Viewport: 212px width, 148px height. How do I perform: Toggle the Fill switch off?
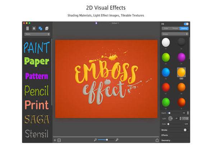pyautogui.click(x=186, y=24)
